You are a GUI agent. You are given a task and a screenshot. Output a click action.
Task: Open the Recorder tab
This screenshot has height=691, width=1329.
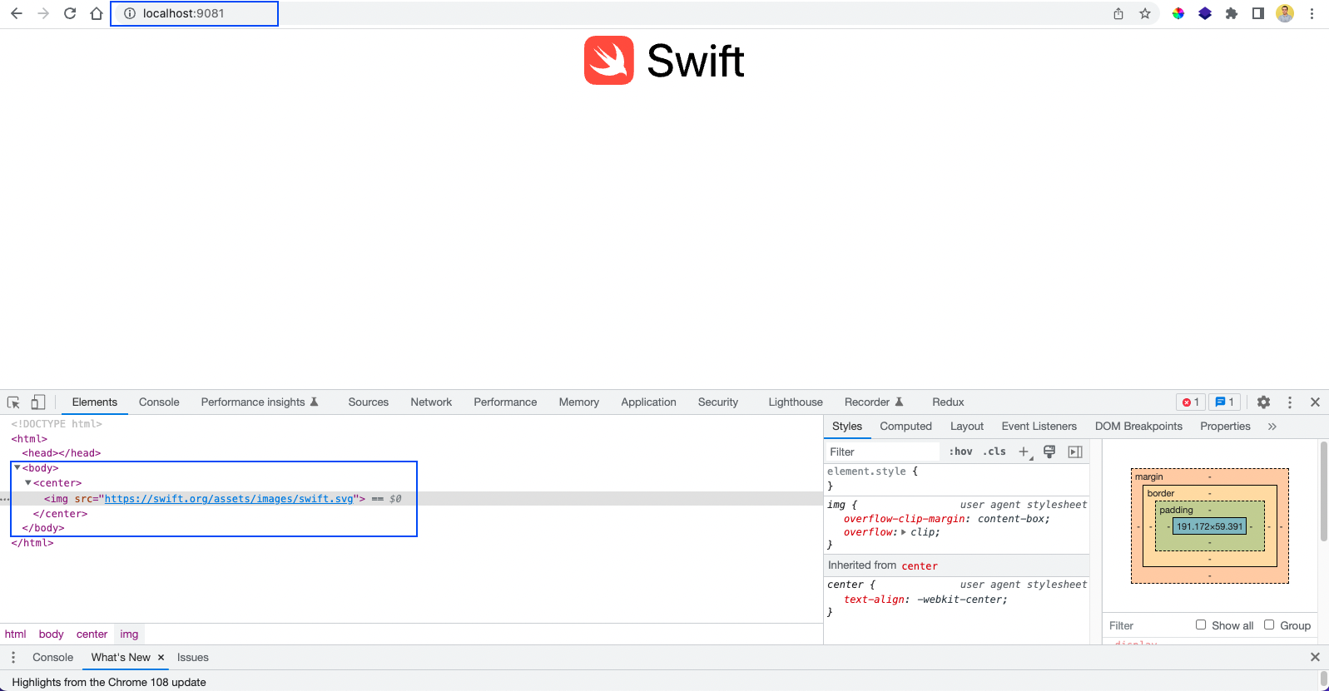(874, 402)
